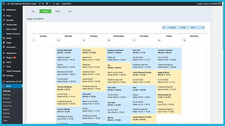This screenshot has width=225, height=126.
Task: Click the Testimonials pin icon
Action: (x=4, y=25)
